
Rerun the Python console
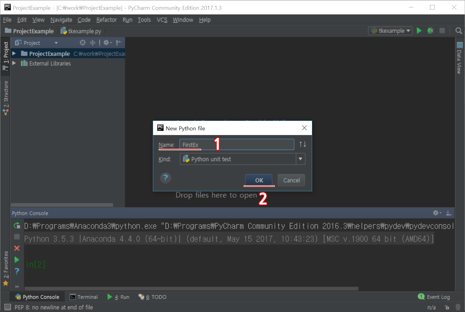click(x=17, y=226)
